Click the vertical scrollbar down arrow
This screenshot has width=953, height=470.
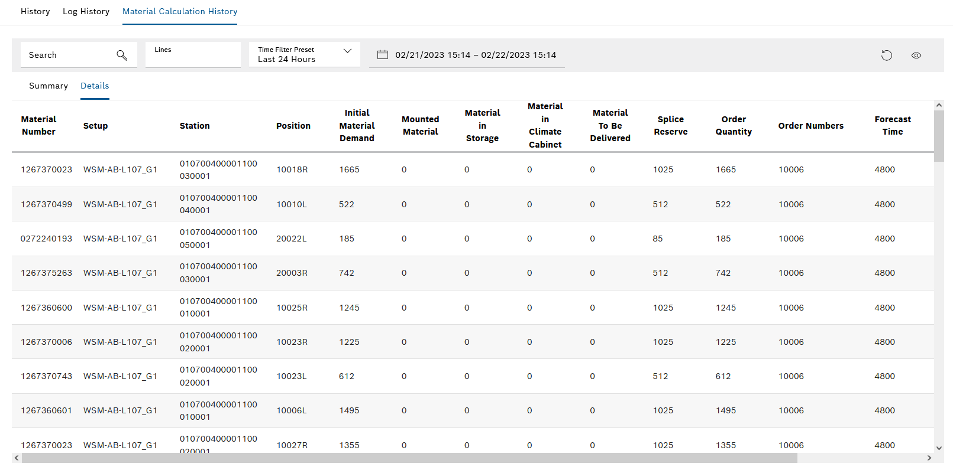click(x=939, y=448)
